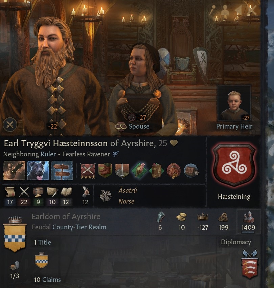Click the Ayrshire gold checkered banner
The height and width of the screenshot is (288, 274).
click(x=15, y=234)
